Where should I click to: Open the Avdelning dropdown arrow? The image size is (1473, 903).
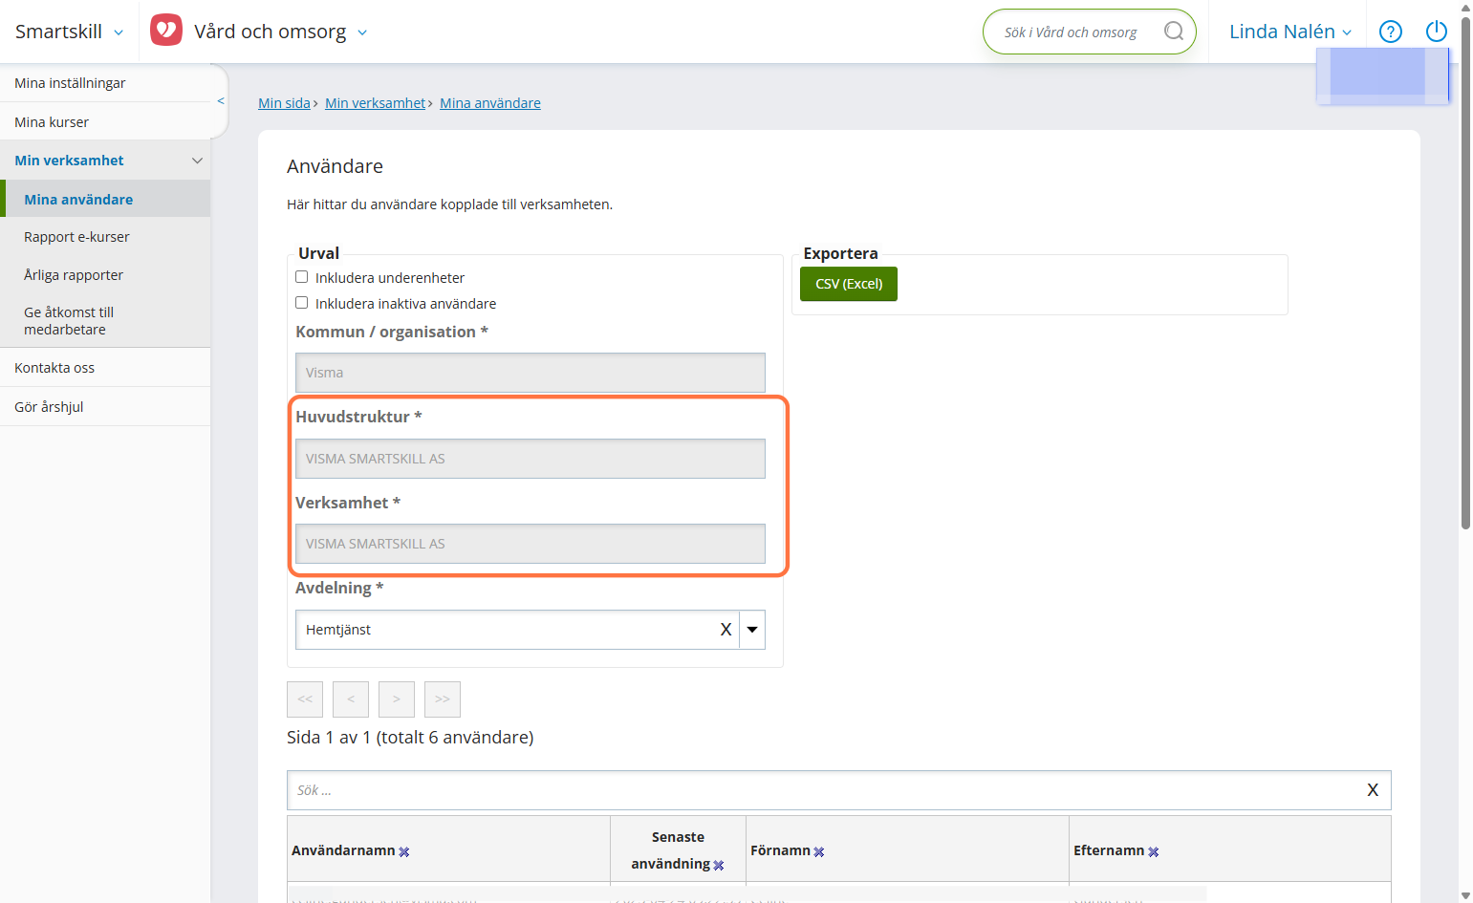[x=752, y=630]
